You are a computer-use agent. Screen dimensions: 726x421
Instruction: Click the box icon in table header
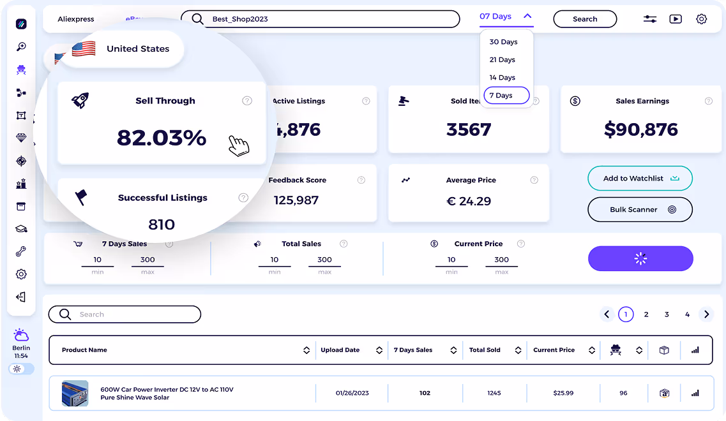click(664, 350)
